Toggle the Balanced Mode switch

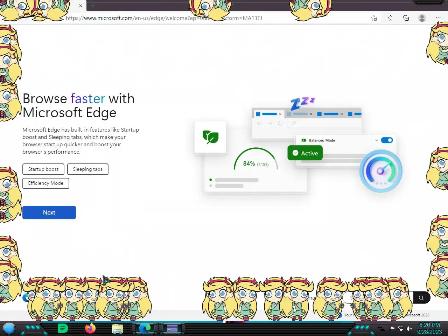[x=387, y=140]
